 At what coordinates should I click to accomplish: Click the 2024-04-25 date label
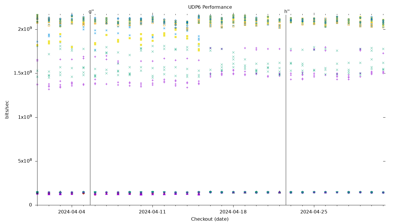[314, 212]
